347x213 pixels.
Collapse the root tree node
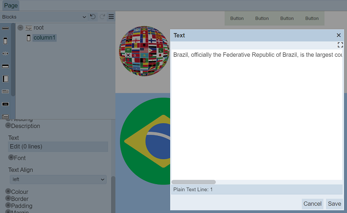20,28
